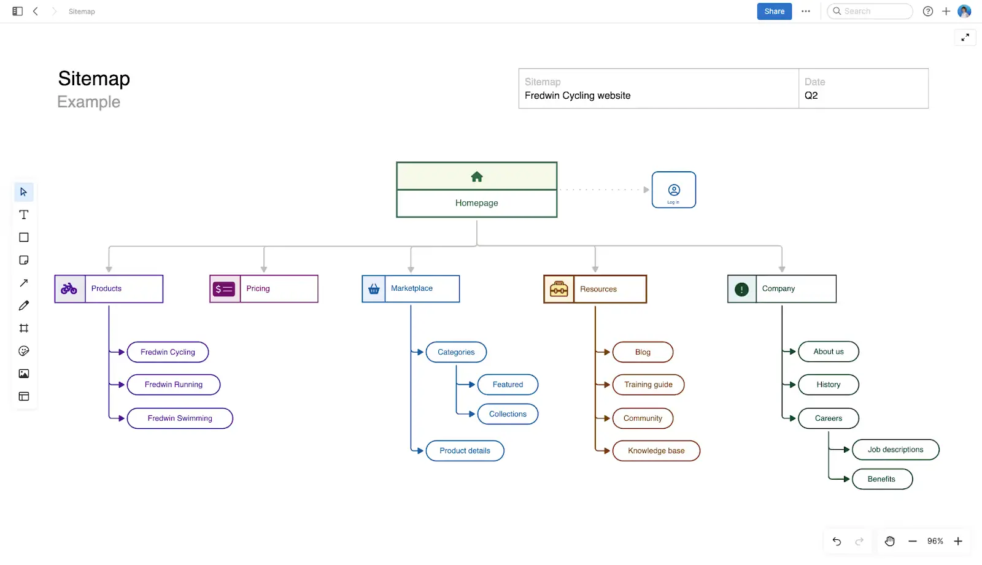Select the Sticky note tool

pos(24,260)
